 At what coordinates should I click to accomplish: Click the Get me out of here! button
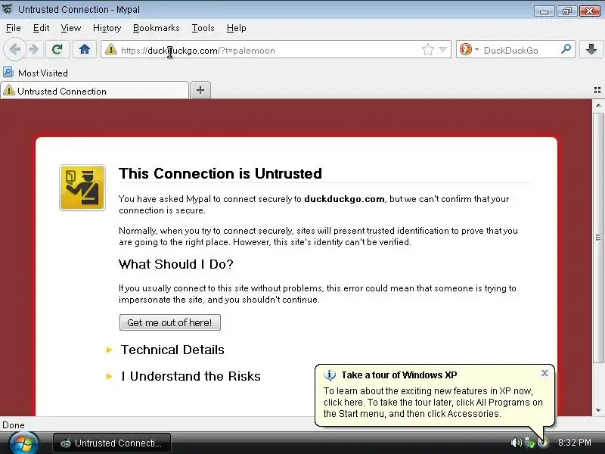(x=169, y=322)
